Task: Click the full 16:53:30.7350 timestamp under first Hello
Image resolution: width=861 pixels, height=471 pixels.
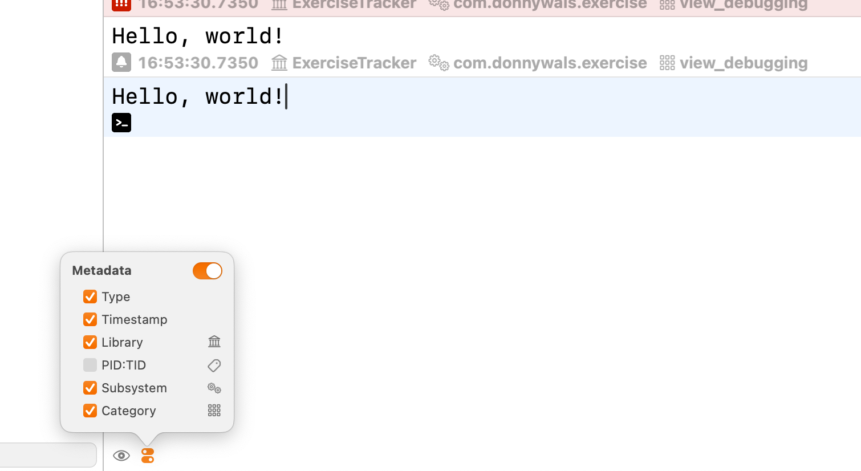Action: [x=198, y=63]
